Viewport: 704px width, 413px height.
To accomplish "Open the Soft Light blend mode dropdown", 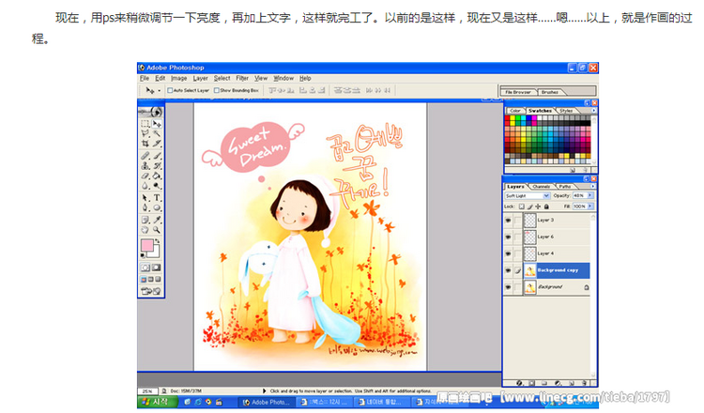I will point(528,196).
